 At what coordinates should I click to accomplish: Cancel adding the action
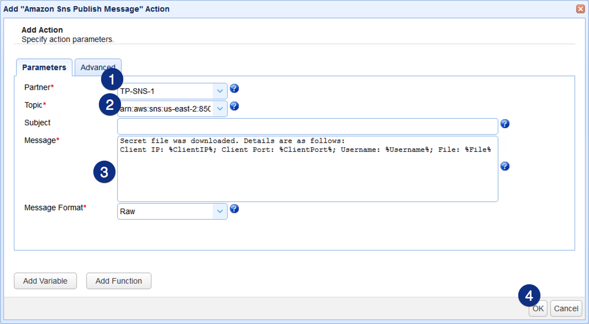(565, 308)
